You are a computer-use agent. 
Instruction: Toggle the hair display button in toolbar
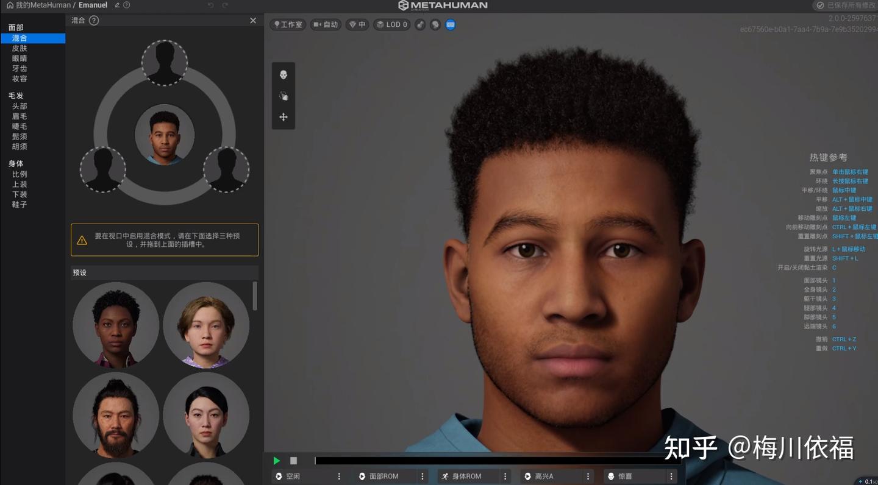[x=420, y=25]
